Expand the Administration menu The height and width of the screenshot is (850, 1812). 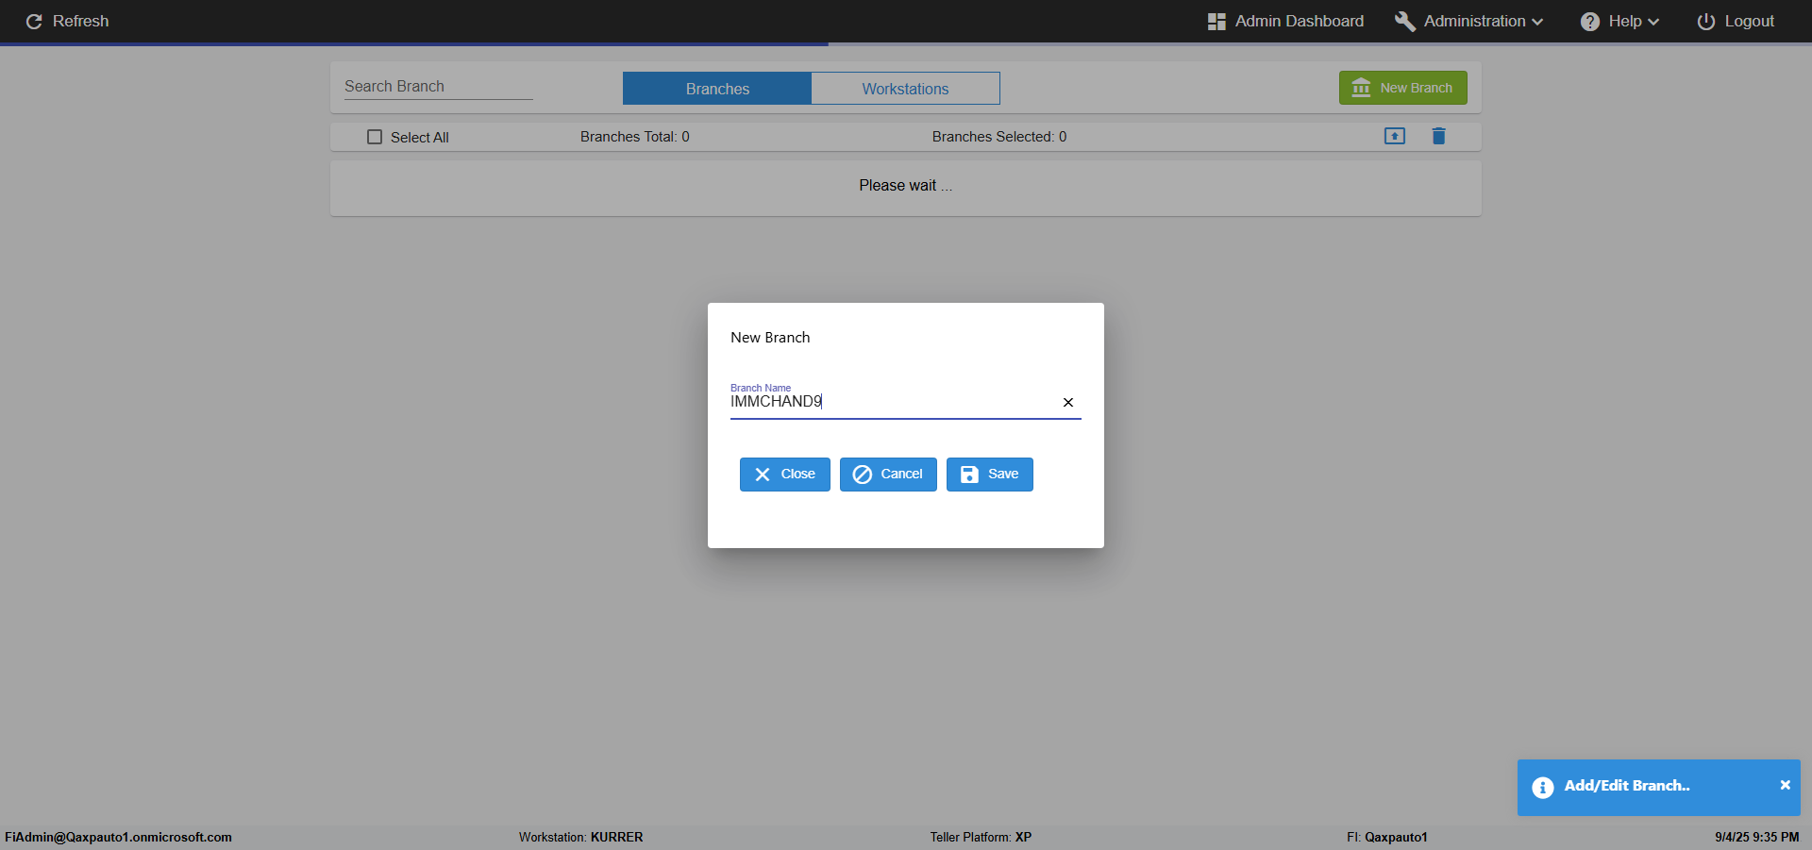(1469, 21)
